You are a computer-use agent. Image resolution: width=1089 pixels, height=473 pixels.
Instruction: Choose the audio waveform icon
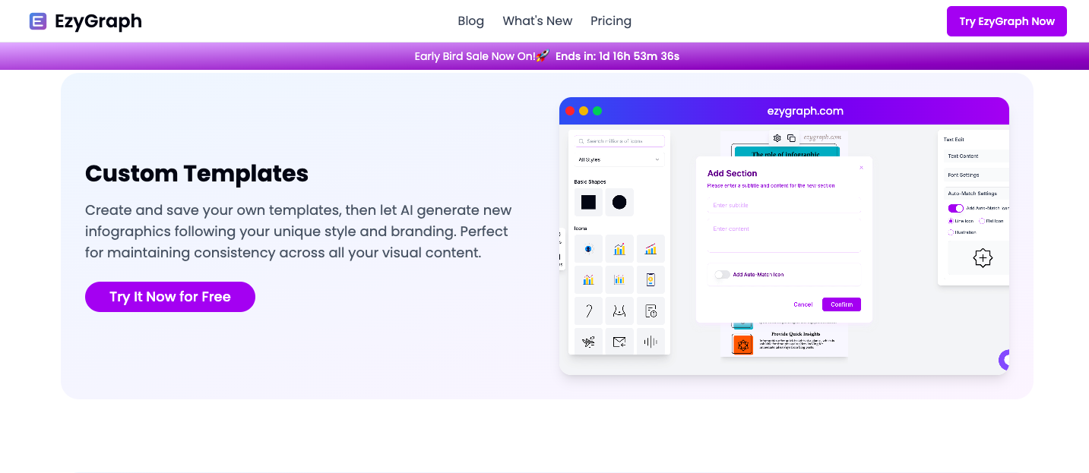pyautogui.click(x=651, y=342)
